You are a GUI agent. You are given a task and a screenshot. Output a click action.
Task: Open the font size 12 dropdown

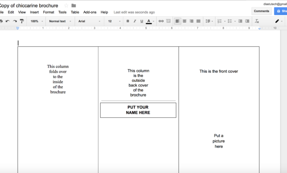(114, 21)
